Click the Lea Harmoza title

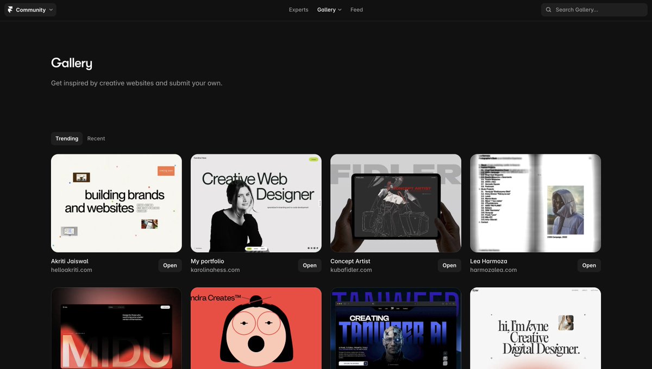point(488,261)
